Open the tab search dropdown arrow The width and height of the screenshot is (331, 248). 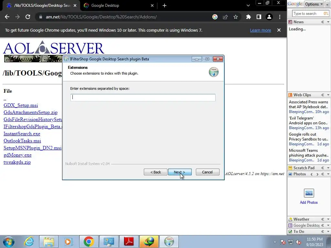click(x=248, y=5)
